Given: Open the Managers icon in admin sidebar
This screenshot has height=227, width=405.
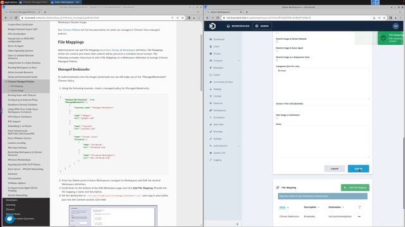Looking at the screenshot, I should [x=211, y=67].
